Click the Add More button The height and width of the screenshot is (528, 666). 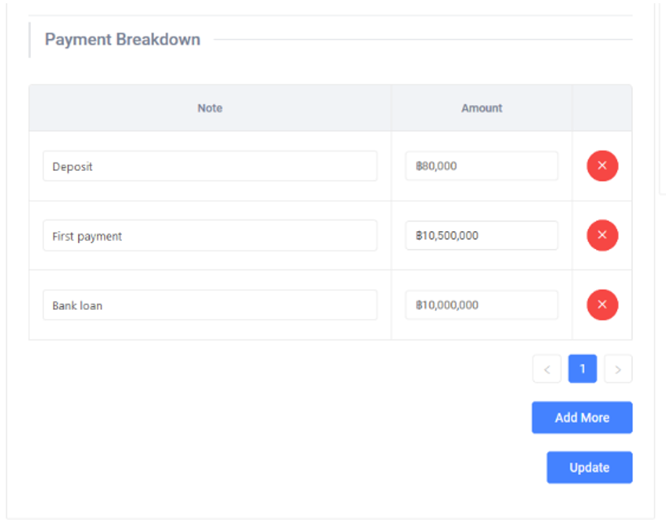(581, 417)
